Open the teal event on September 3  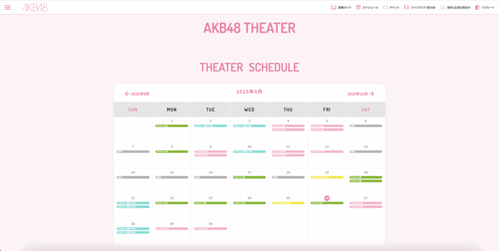click(x=249, y=126)
